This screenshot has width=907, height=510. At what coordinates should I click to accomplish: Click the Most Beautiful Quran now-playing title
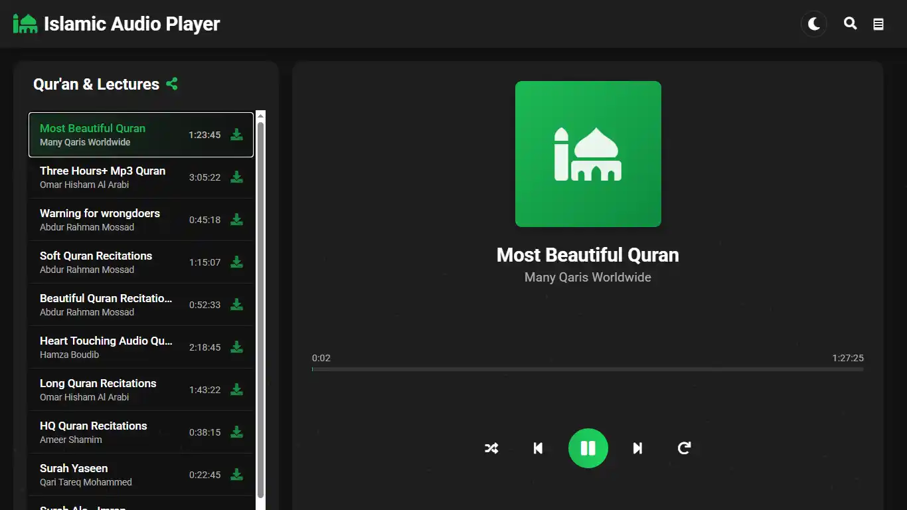click(x=588, y=255)
